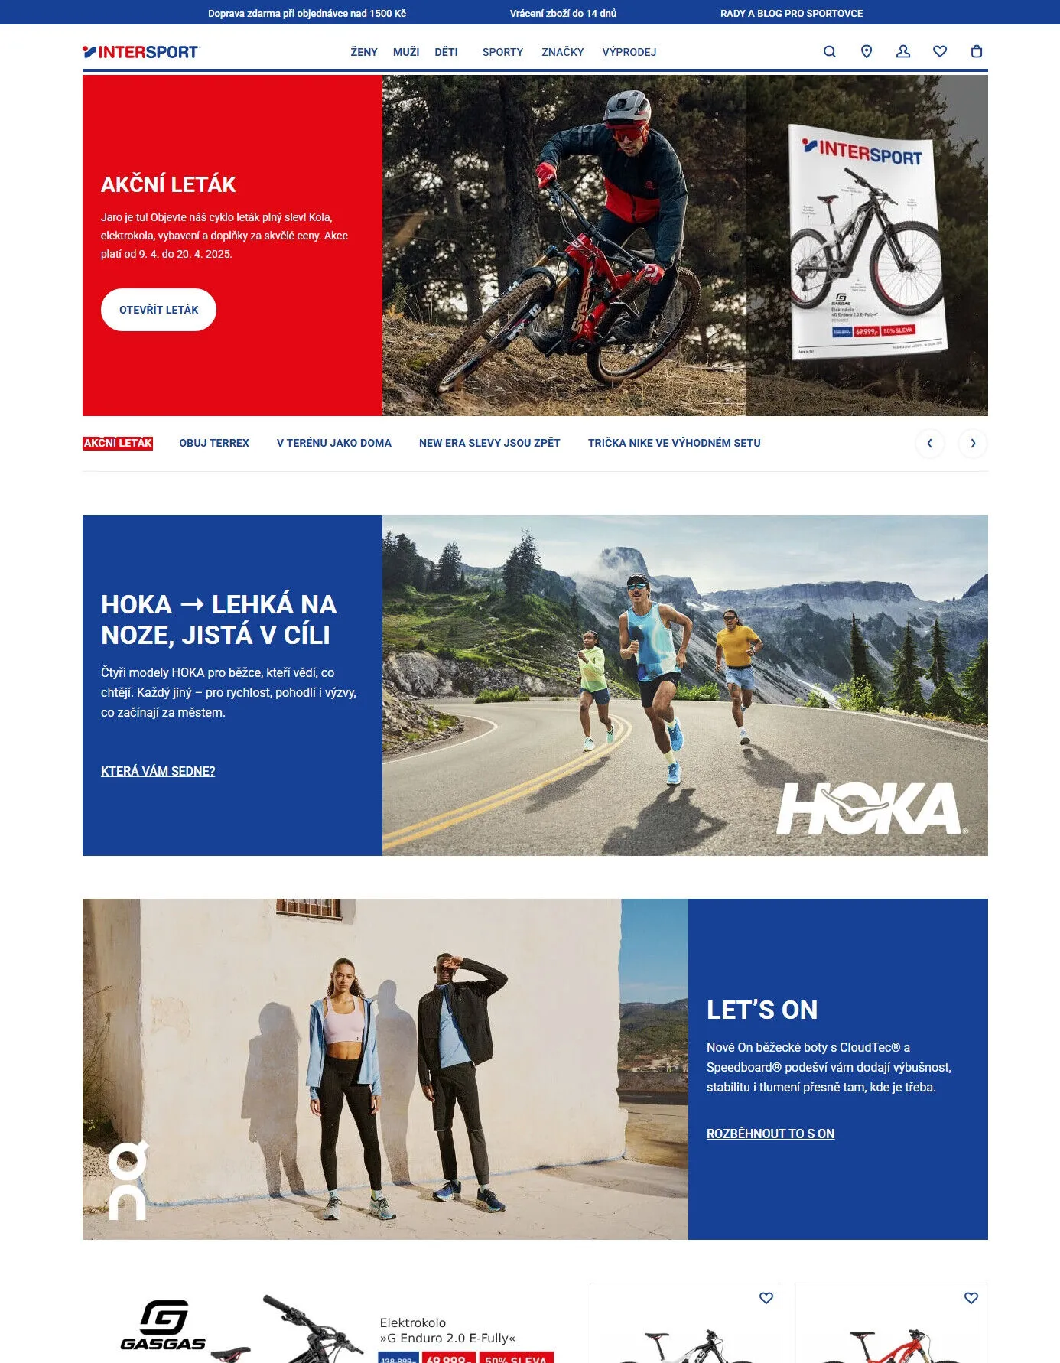
Task: Open the ZNAČKY menu
Action: [x=563, y=52]
